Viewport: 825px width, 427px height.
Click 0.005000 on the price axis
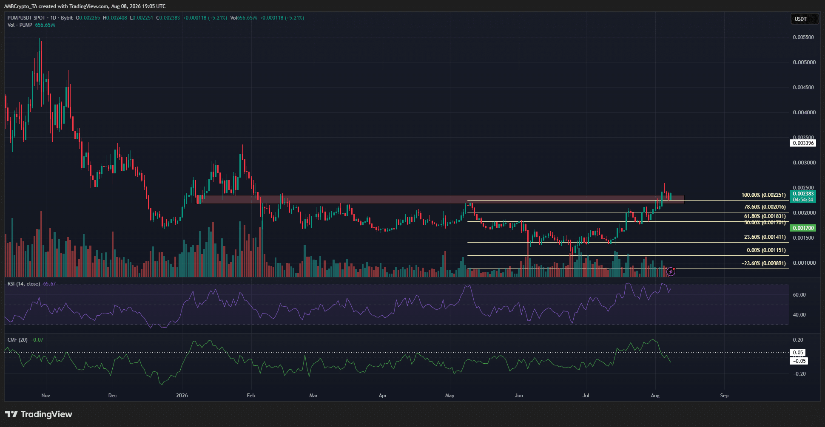coord(804,62)
